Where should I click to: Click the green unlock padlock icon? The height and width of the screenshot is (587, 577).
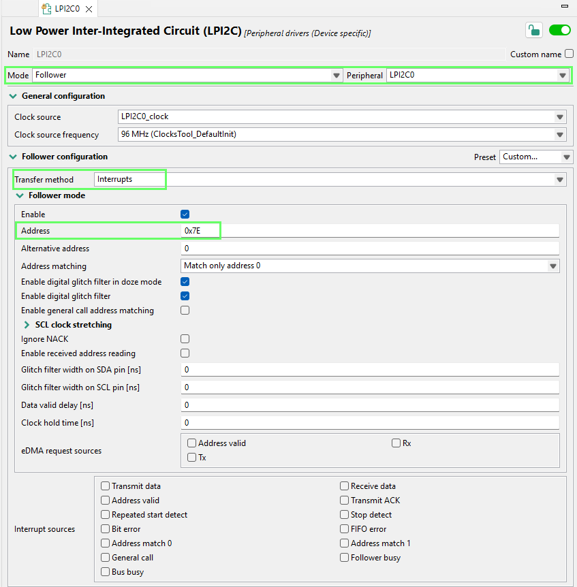tap(534, 31)
